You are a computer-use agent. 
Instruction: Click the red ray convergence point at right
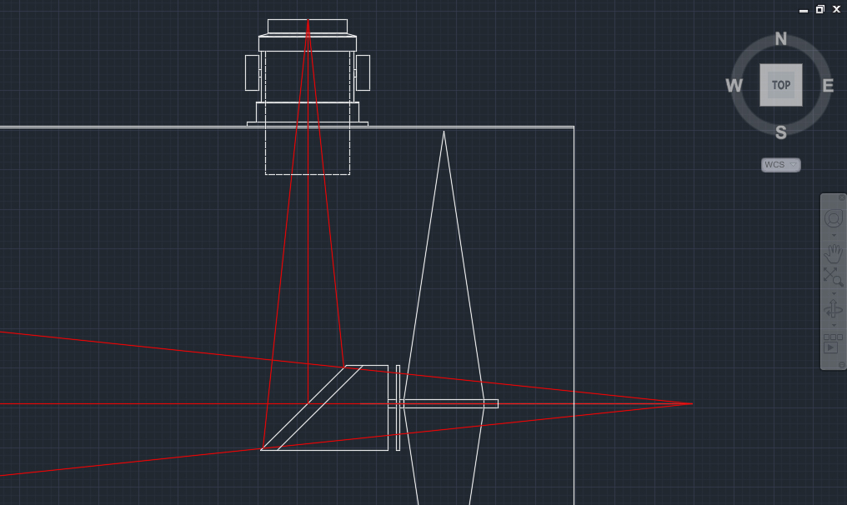[691, 403]
